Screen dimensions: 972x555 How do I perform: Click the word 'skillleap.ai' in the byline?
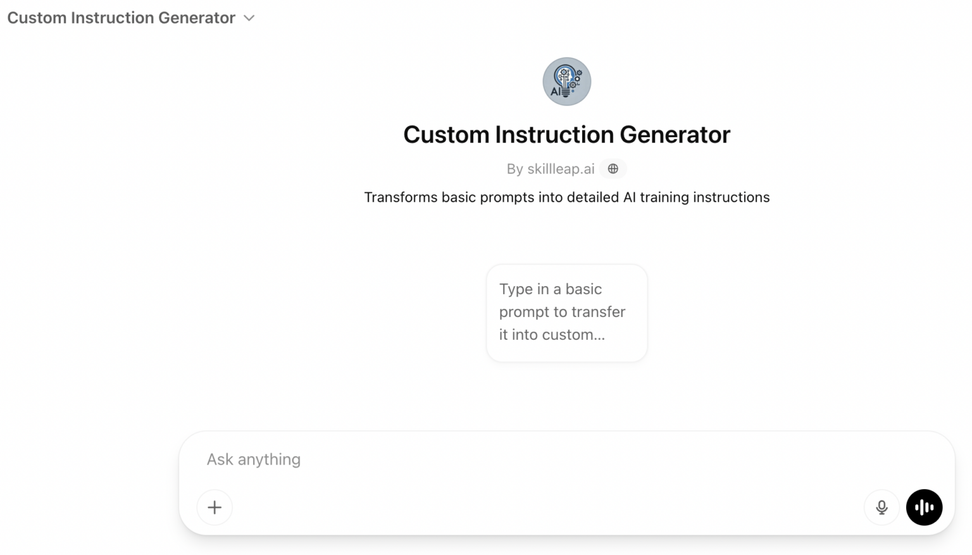click(x=561, y=169)
